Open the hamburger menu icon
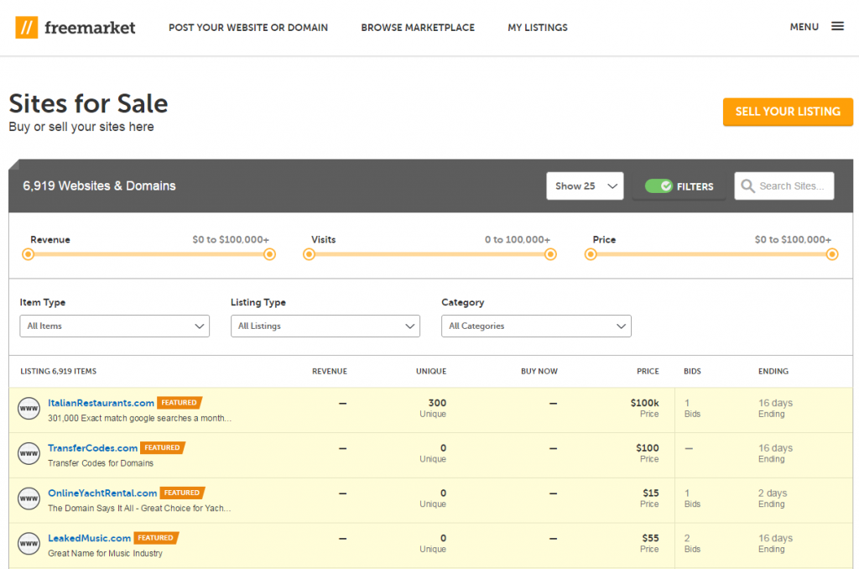Screen dimensions: 859x569 (837, 26)
